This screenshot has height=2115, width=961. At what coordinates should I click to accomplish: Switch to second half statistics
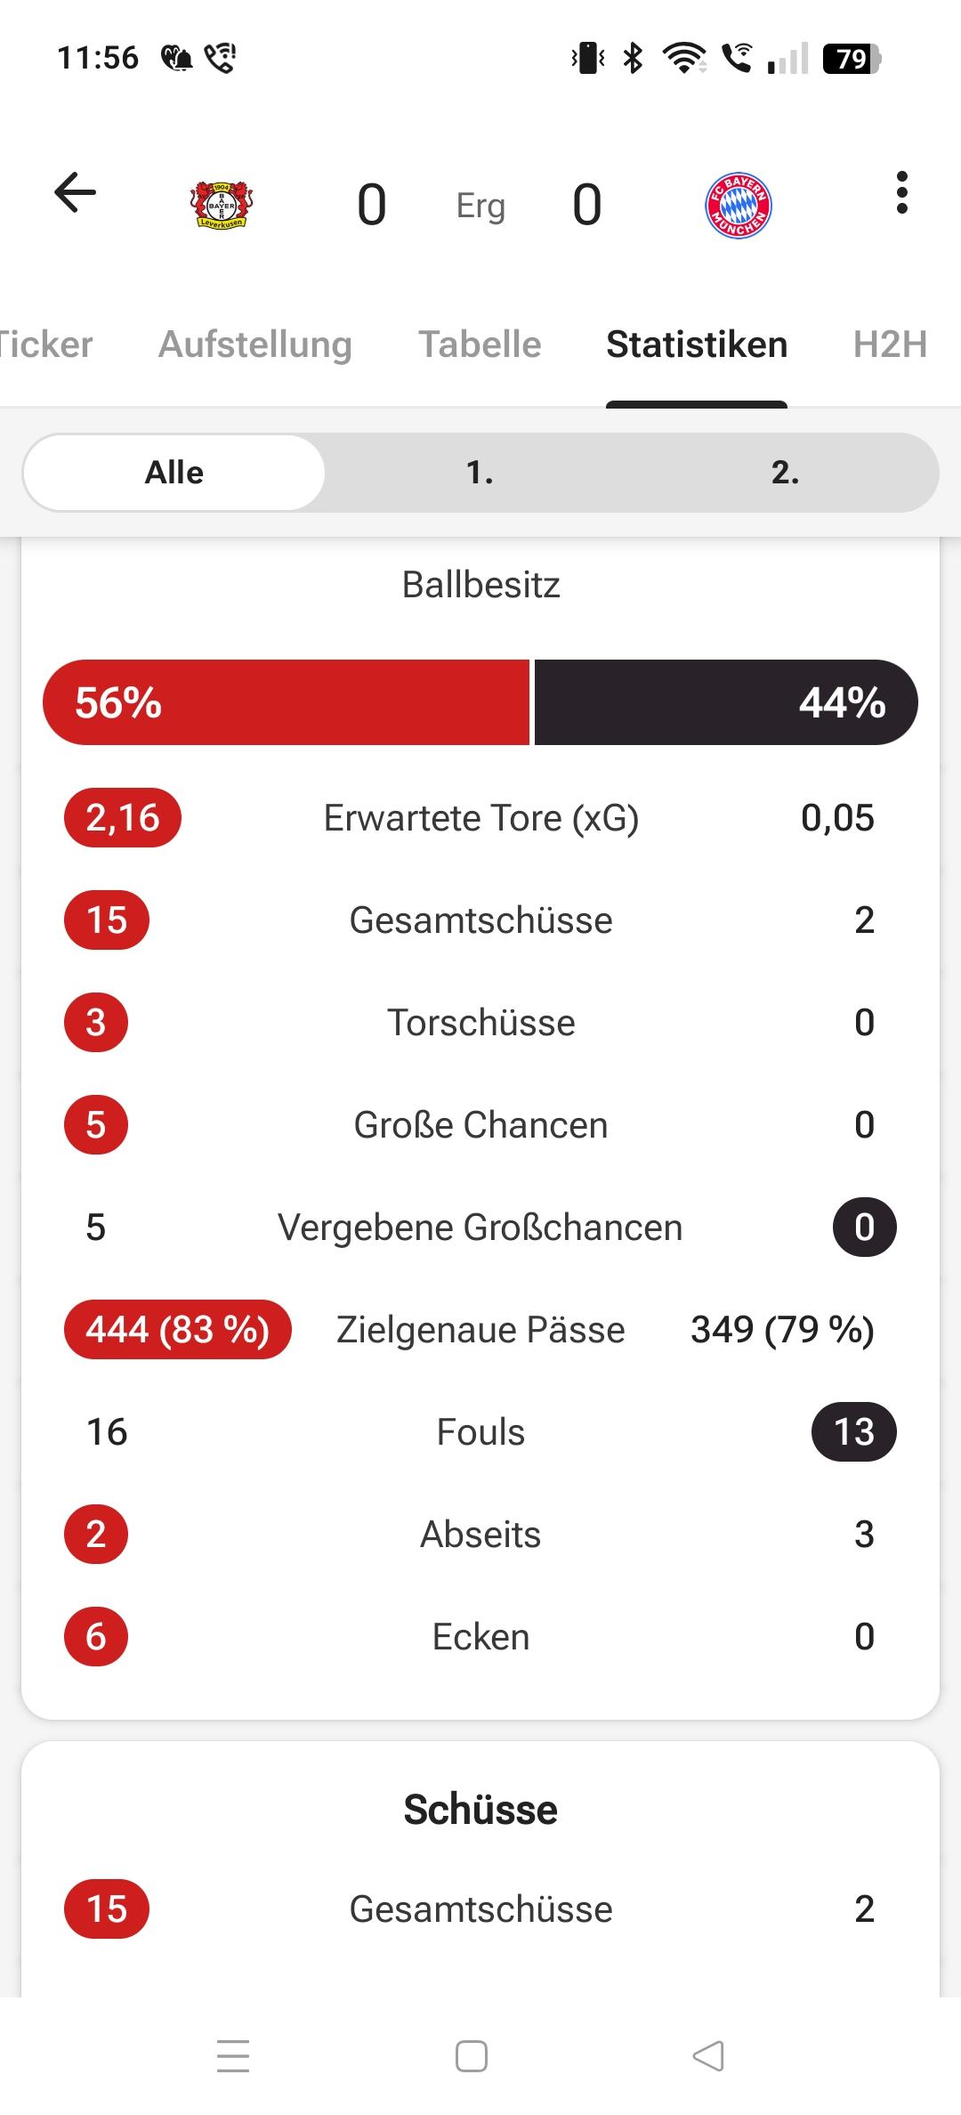click(785, 473)
